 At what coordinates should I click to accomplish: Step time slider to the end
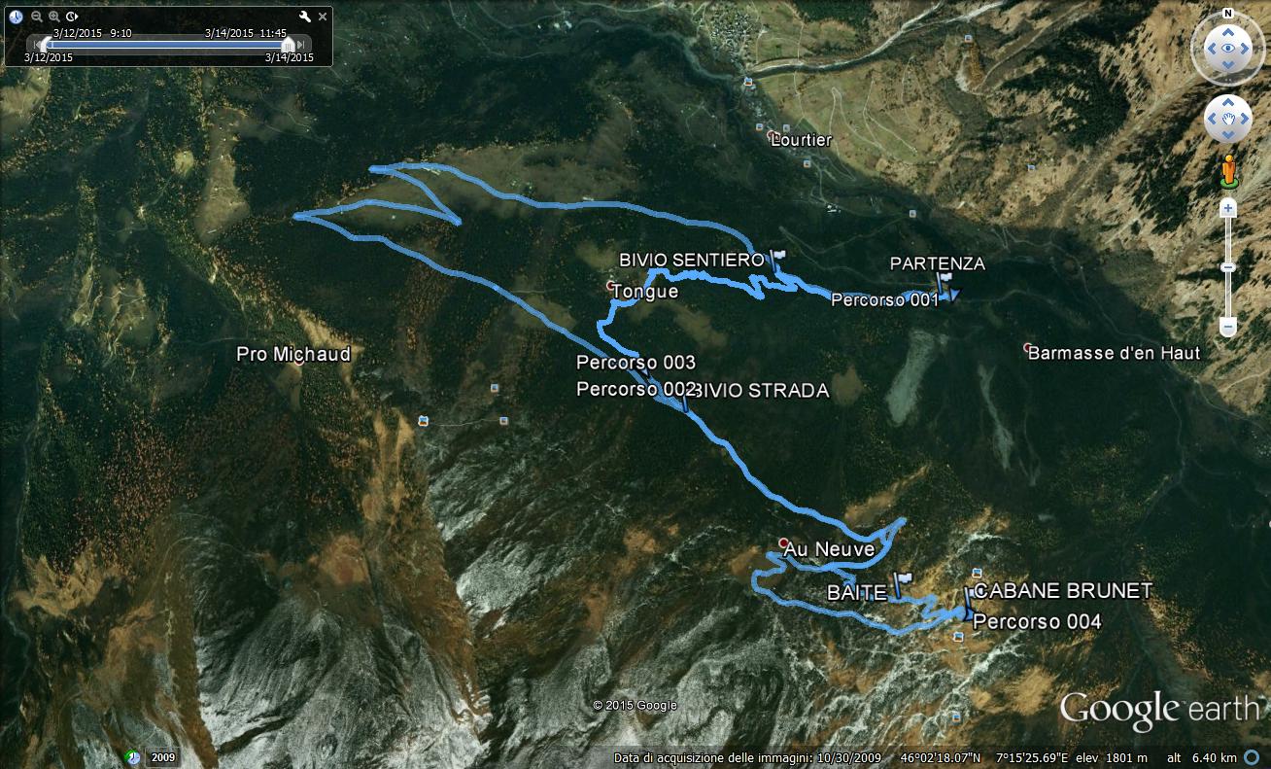point(303,44)
